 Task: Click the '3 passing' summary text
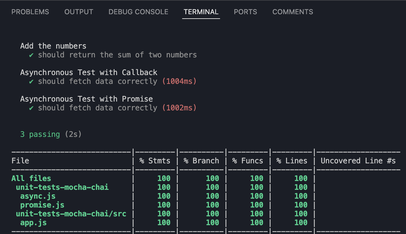click(x=40, y=134)
